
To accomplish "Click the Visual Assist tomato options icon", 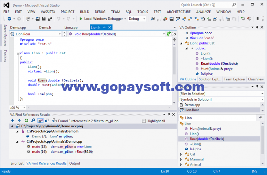I will click(165, 19).
